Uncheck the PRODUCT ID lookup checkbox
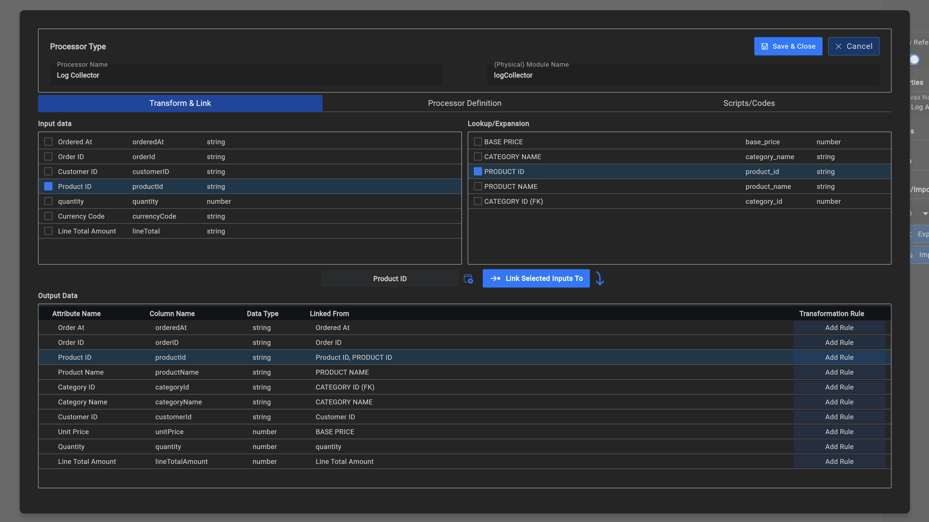 coord(477,172)
